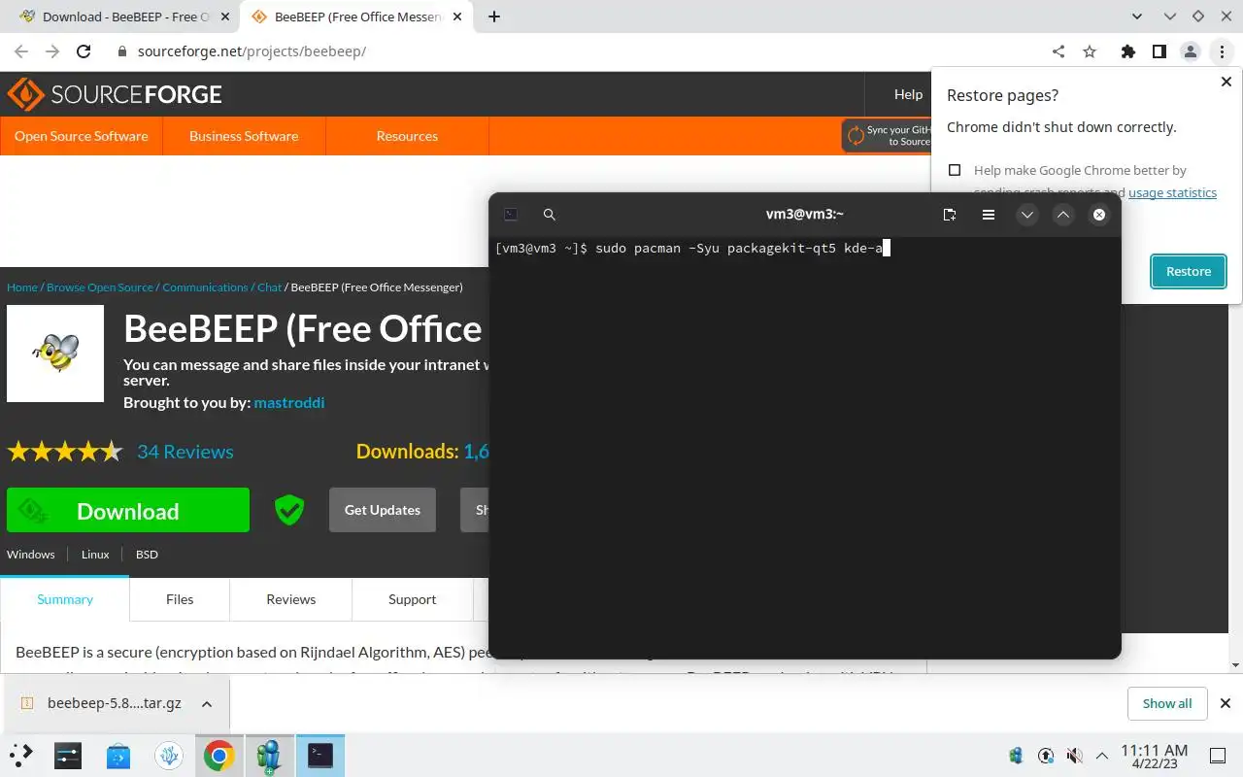Viewport: 1243px width, 777px height.
Task: Open beebeep tar.gz download options chevron
Action: [206, 703]
